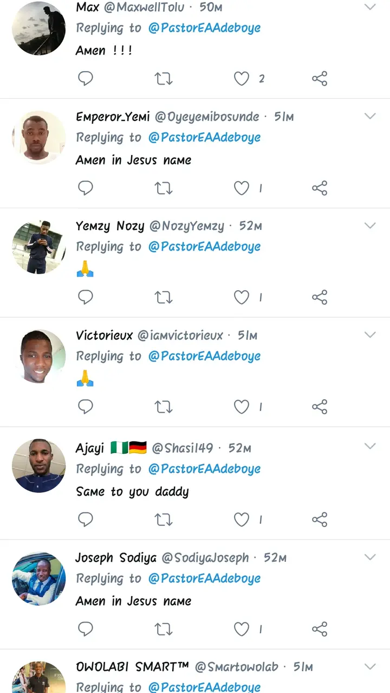Image resolution: width=390 pixels, height=693 pixels.
Task: Reply to Max's "Amen !!!" tweet
Action: click(86, 79)
